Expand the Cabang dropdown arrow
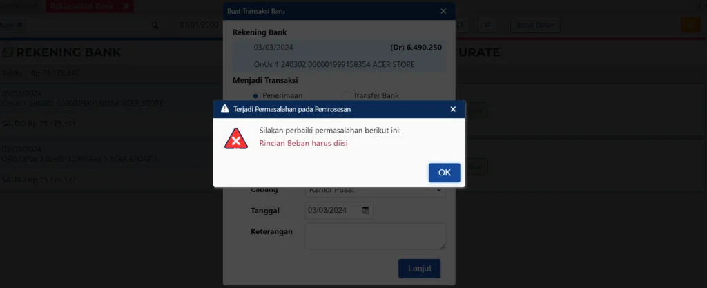 pos(439,190)
